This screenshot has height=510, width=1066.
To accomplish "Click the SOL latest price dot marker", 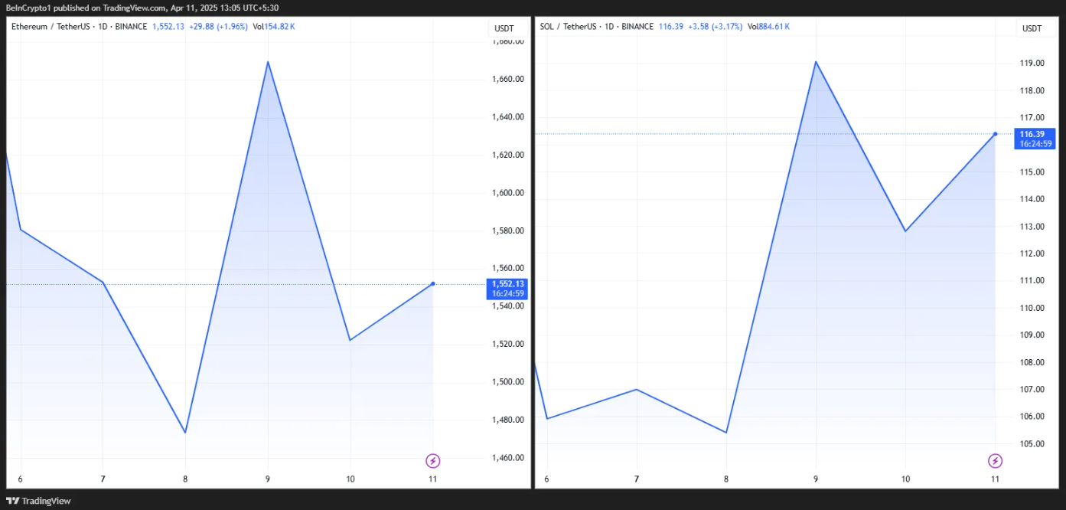I will pos(995,134).
